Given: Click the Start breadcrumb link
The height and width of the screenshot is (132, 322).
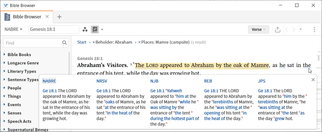Looking at the screenshot, I should point(82,43).
